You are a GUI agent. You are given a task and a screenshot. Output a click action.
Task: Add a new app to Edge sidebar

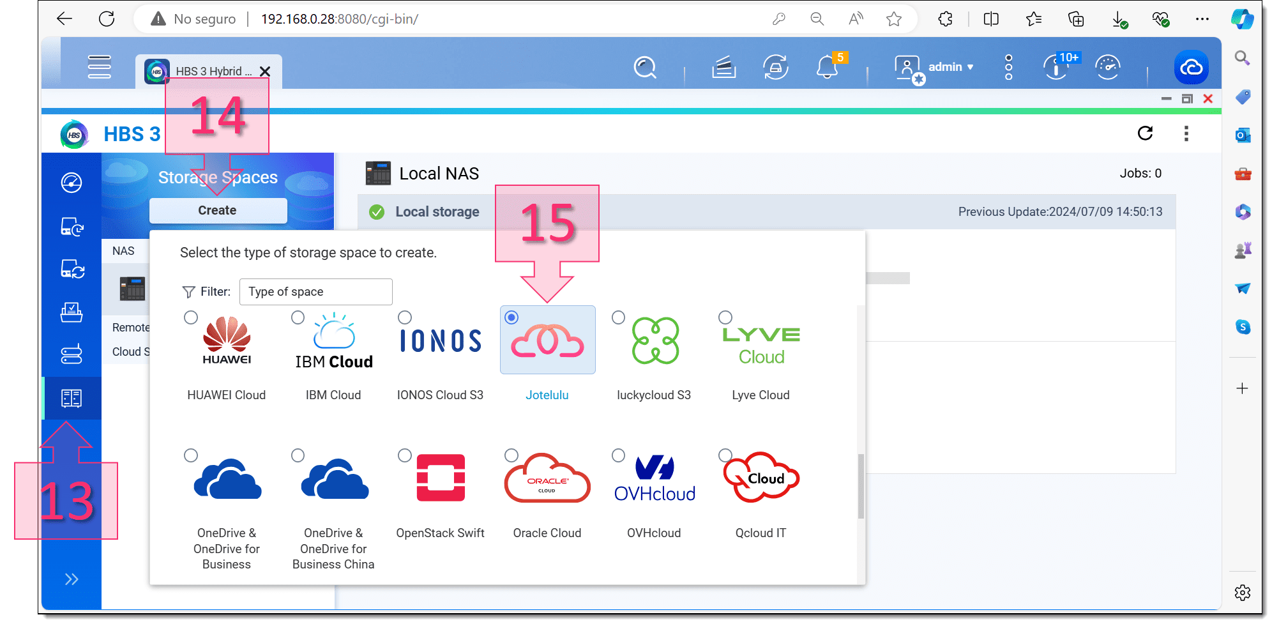coord(1243,388)
